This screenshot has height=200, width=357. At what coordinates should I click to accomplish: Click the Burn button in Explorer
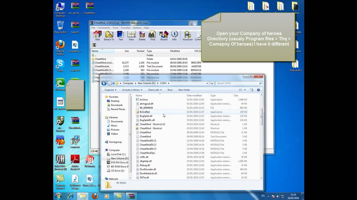click(x=170, y=90)
